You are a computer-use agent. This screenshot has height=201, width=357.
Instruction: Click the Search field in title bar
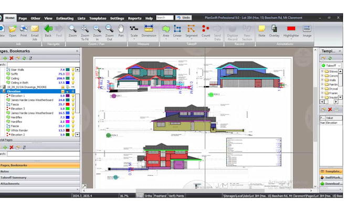(165, 17)
